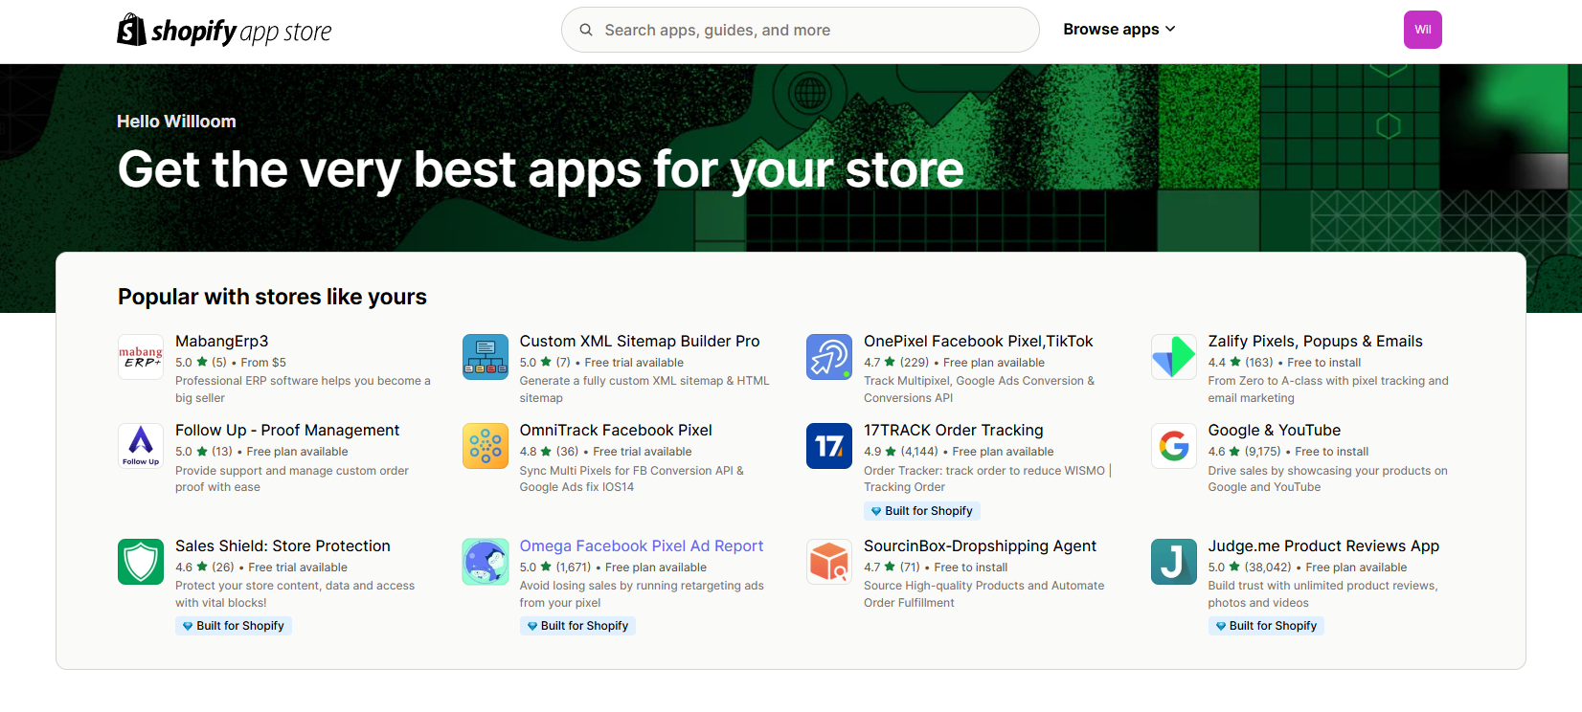Open Sales Shield: Store Protection link
This screenshot has width=1582, height=712.
(x=282, y=546)
